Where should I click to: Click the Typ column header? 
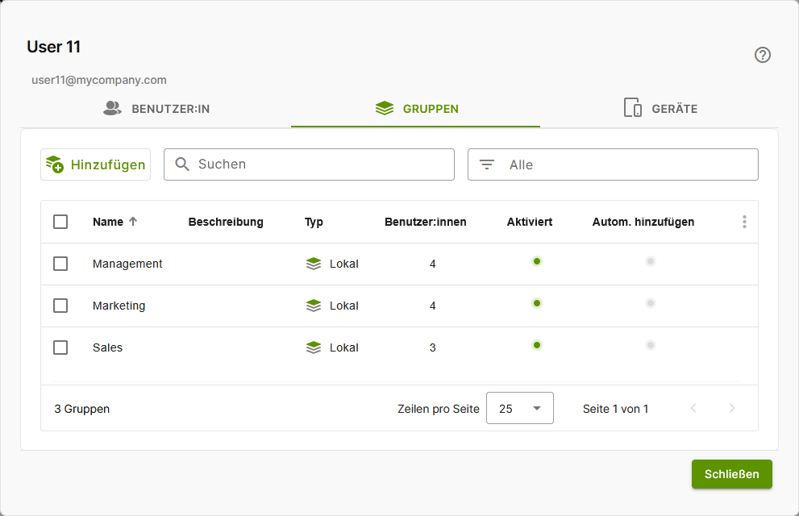314,222
